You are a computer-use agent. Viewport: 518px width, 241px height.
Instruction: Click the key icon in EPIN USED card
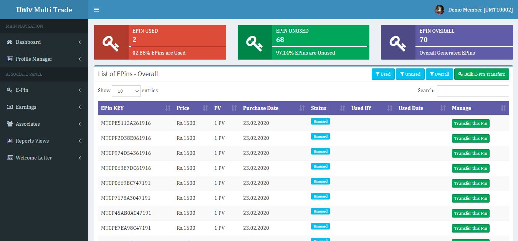111,42
